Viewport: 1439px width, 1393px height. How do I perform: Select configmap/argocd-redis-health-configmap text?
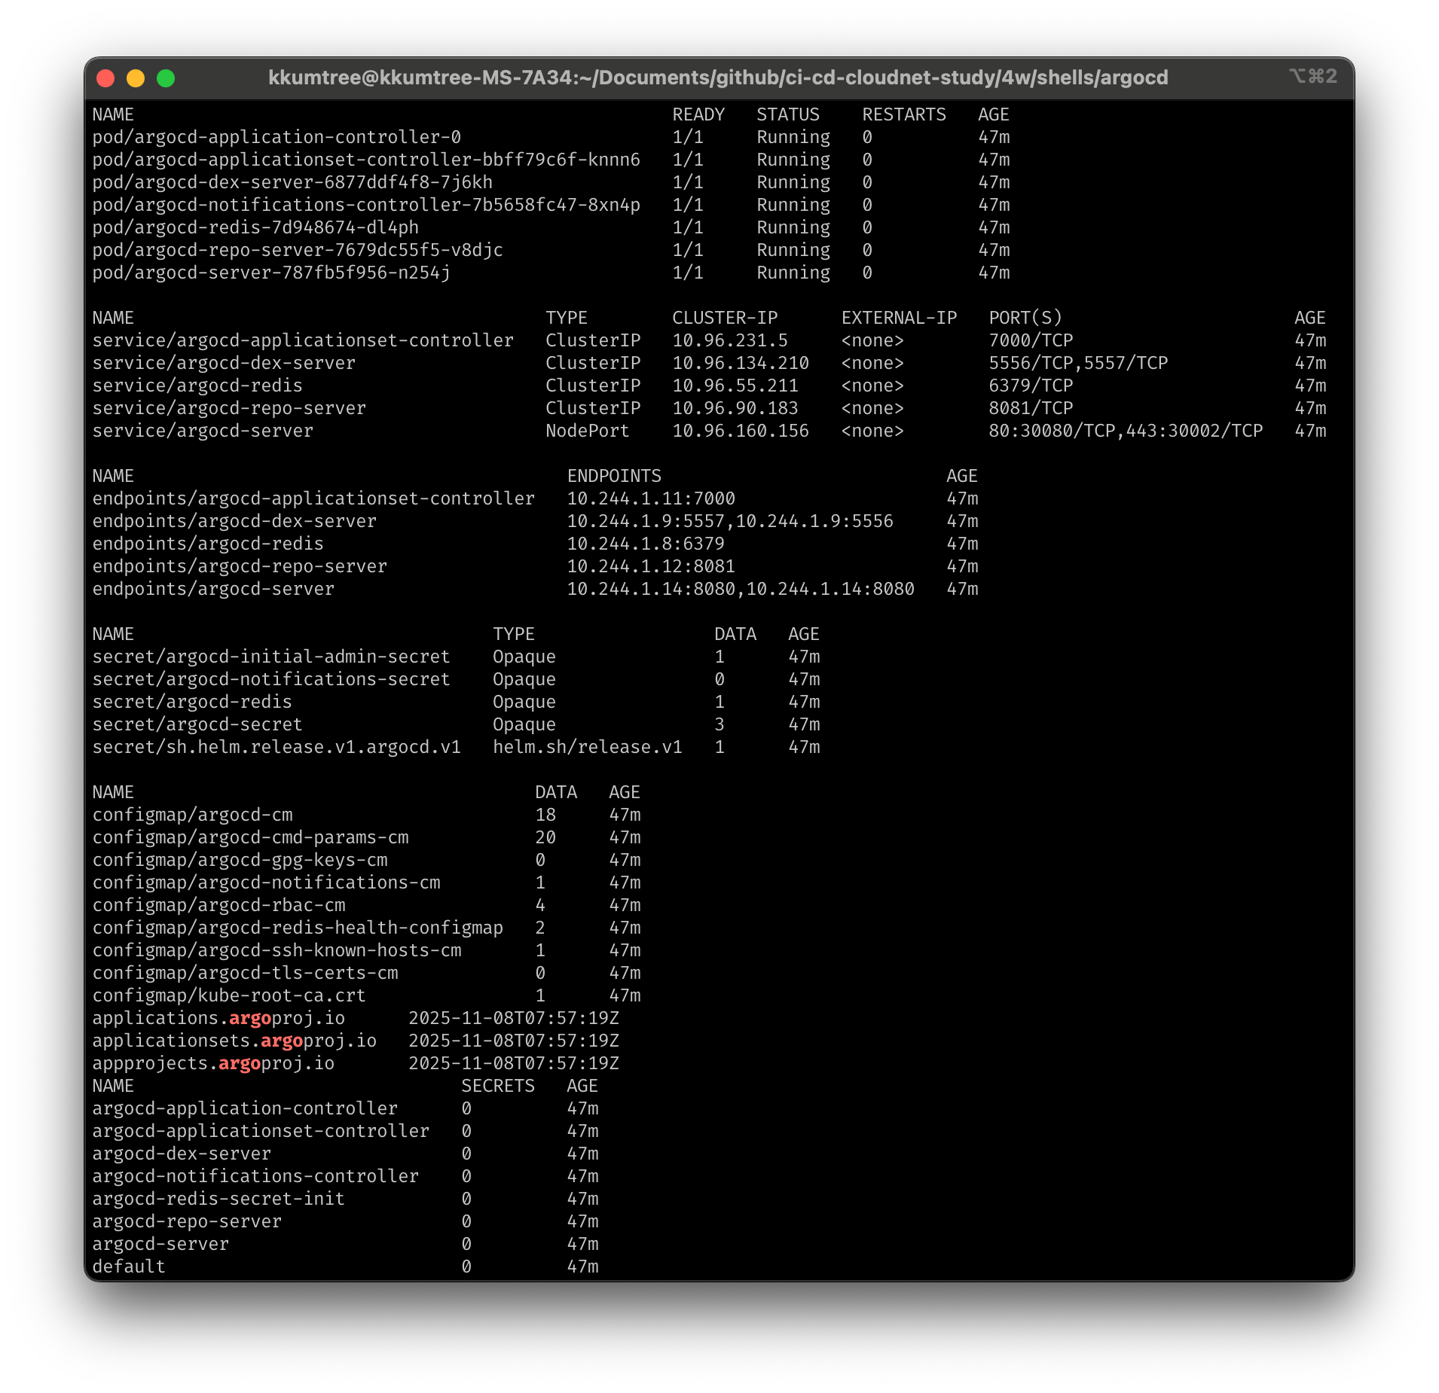point(298,928)
